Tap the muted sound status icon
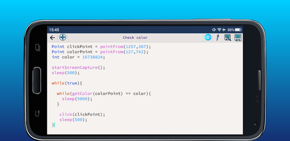This screenshot has width=290, height=141. (x=214, y=30)
